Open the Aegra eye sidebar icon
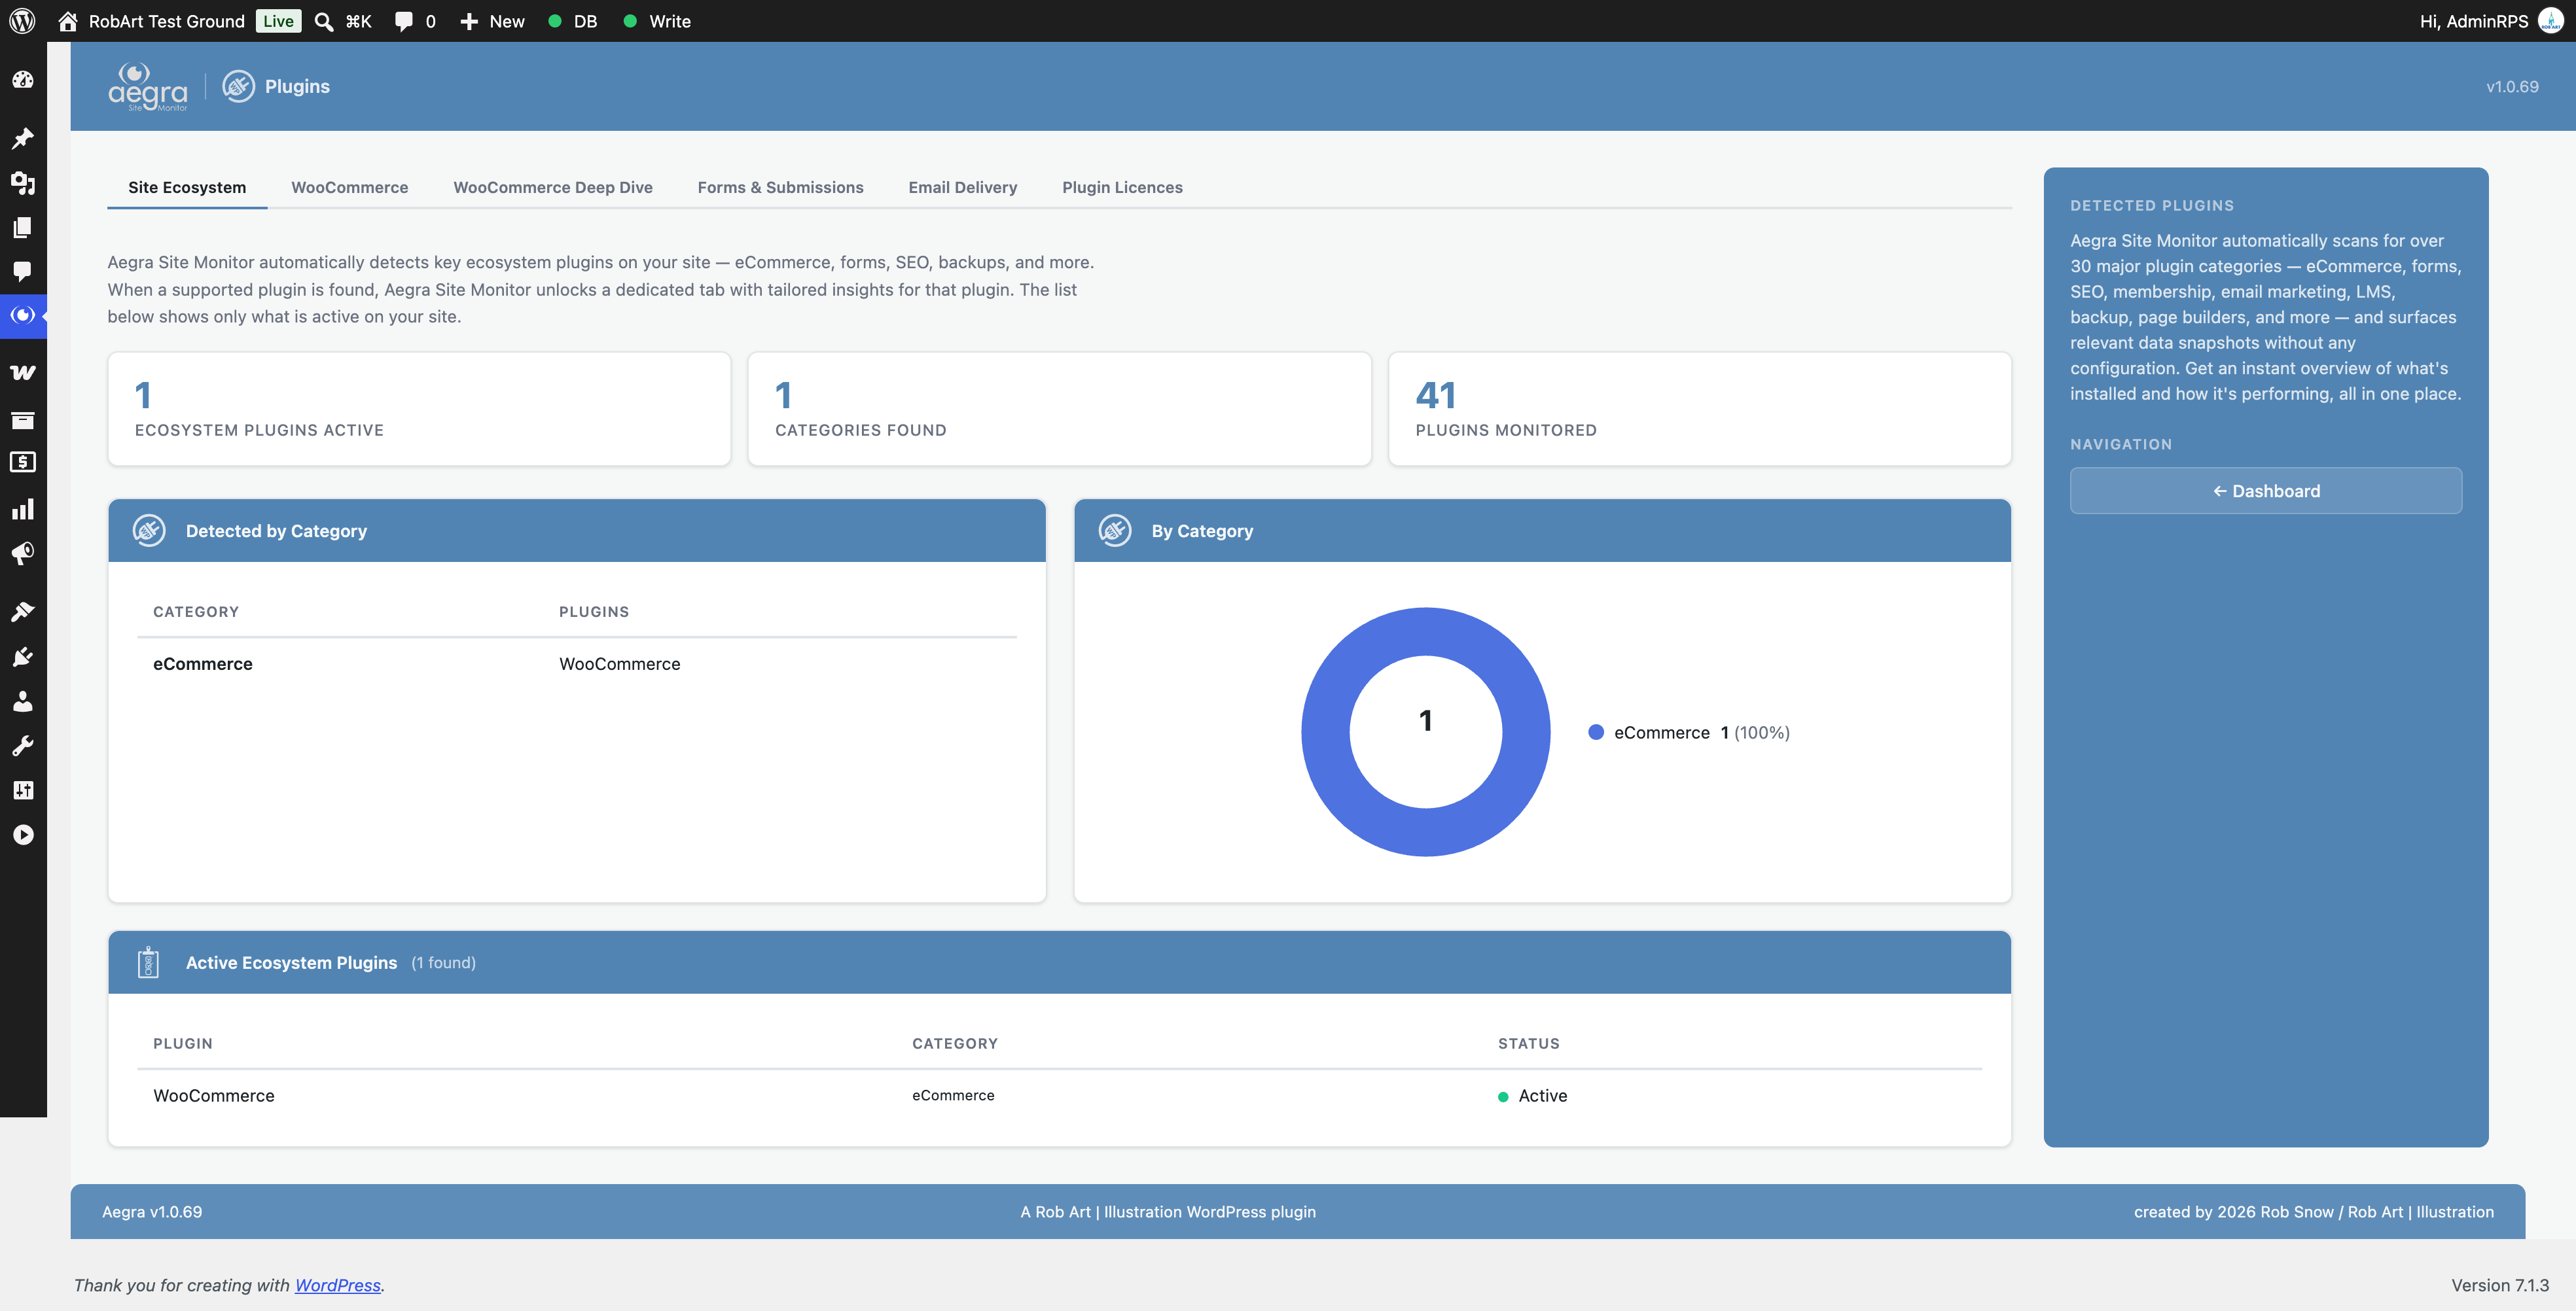 tap(23, 315)
